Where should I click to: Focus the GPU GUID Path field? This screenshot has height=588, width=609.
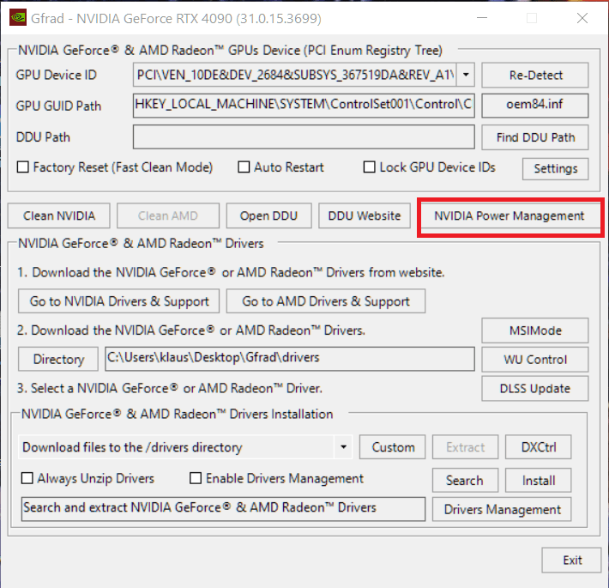(304, 105)
